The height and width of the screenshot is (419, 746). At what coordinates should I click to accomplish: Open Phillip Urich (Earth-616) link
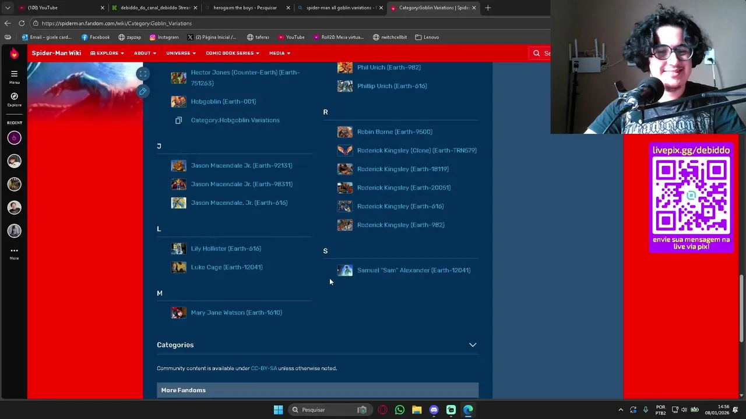coord(392,86)
